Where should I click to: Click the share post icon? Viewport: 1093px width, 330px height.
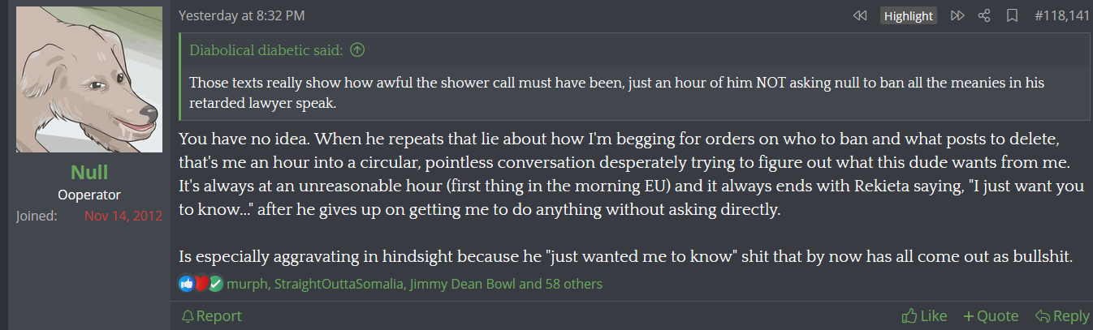984,15
